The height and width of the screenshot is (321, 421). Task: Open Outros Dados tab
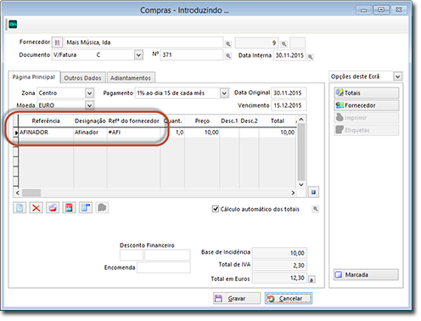(x=82, y=78)
